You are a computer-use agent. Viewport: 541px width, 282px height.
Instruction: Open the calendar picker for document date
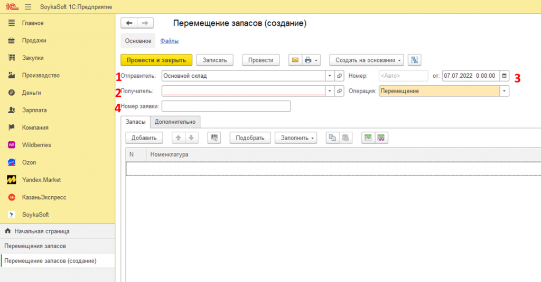pos(504,76)
